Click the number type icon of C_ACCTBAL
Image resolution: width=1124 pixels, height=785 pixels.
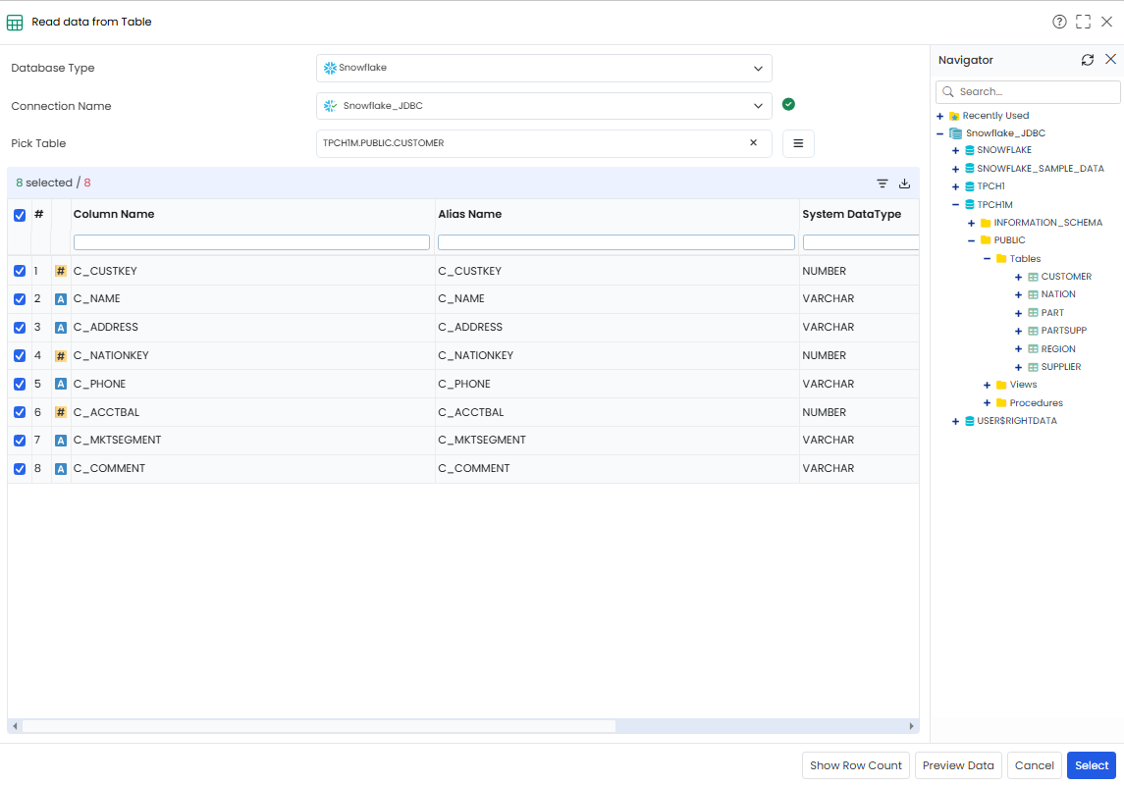(61, 412)
